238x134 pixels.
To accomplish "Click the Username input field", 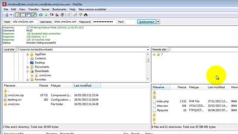I will (65, 22).
